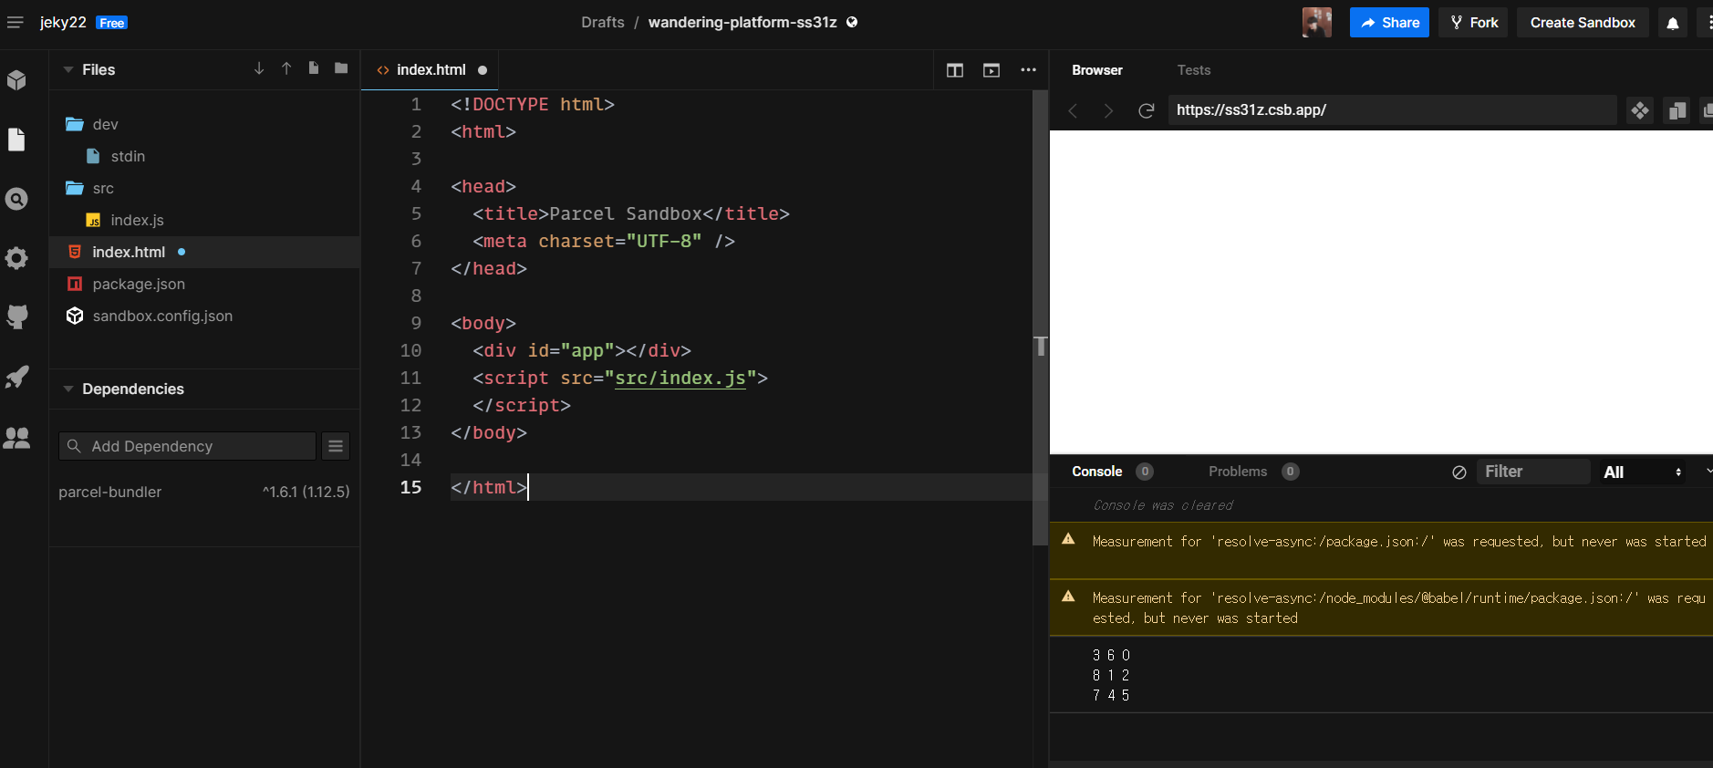Switch to Browser tab
This screenshot has width=1713, height=768.
point(1096,70)
